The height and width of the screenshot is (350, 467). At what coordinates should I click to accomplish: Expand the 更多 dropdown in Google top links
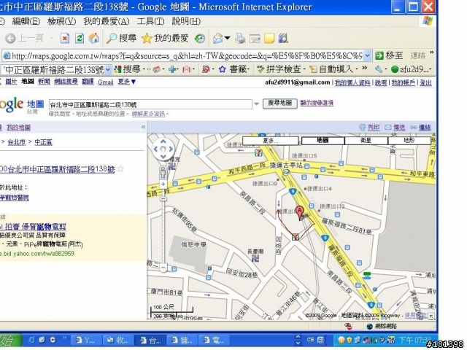click(x=126, y=82)
